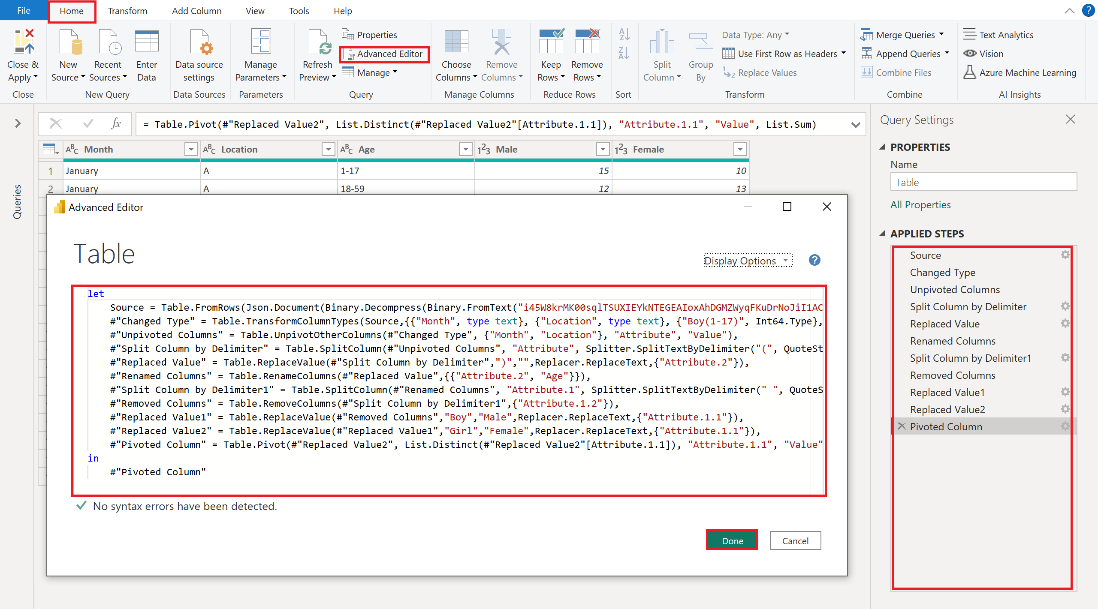Open Display Options dropdown

pyautogui.click(x=748, y=261)
